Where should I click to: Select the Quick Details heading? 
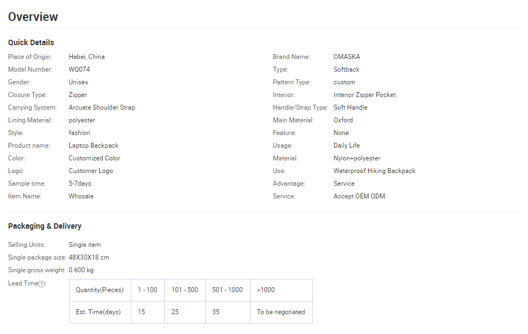(x=31, y=43)
